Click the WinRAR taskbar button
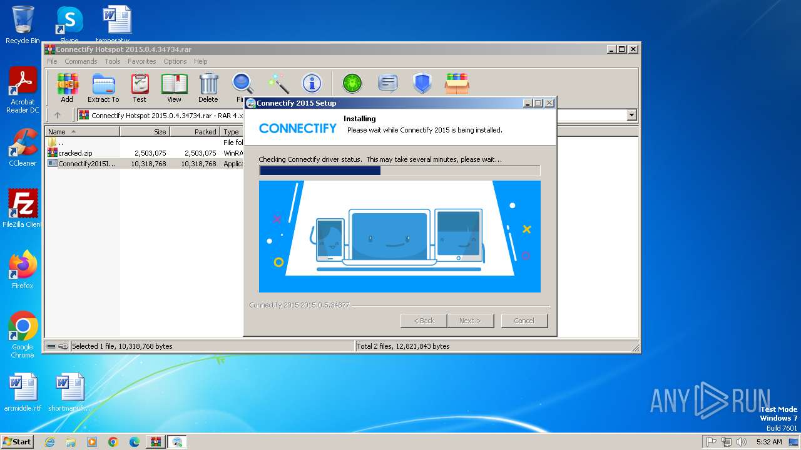801x450 pixels. [155, 442]
